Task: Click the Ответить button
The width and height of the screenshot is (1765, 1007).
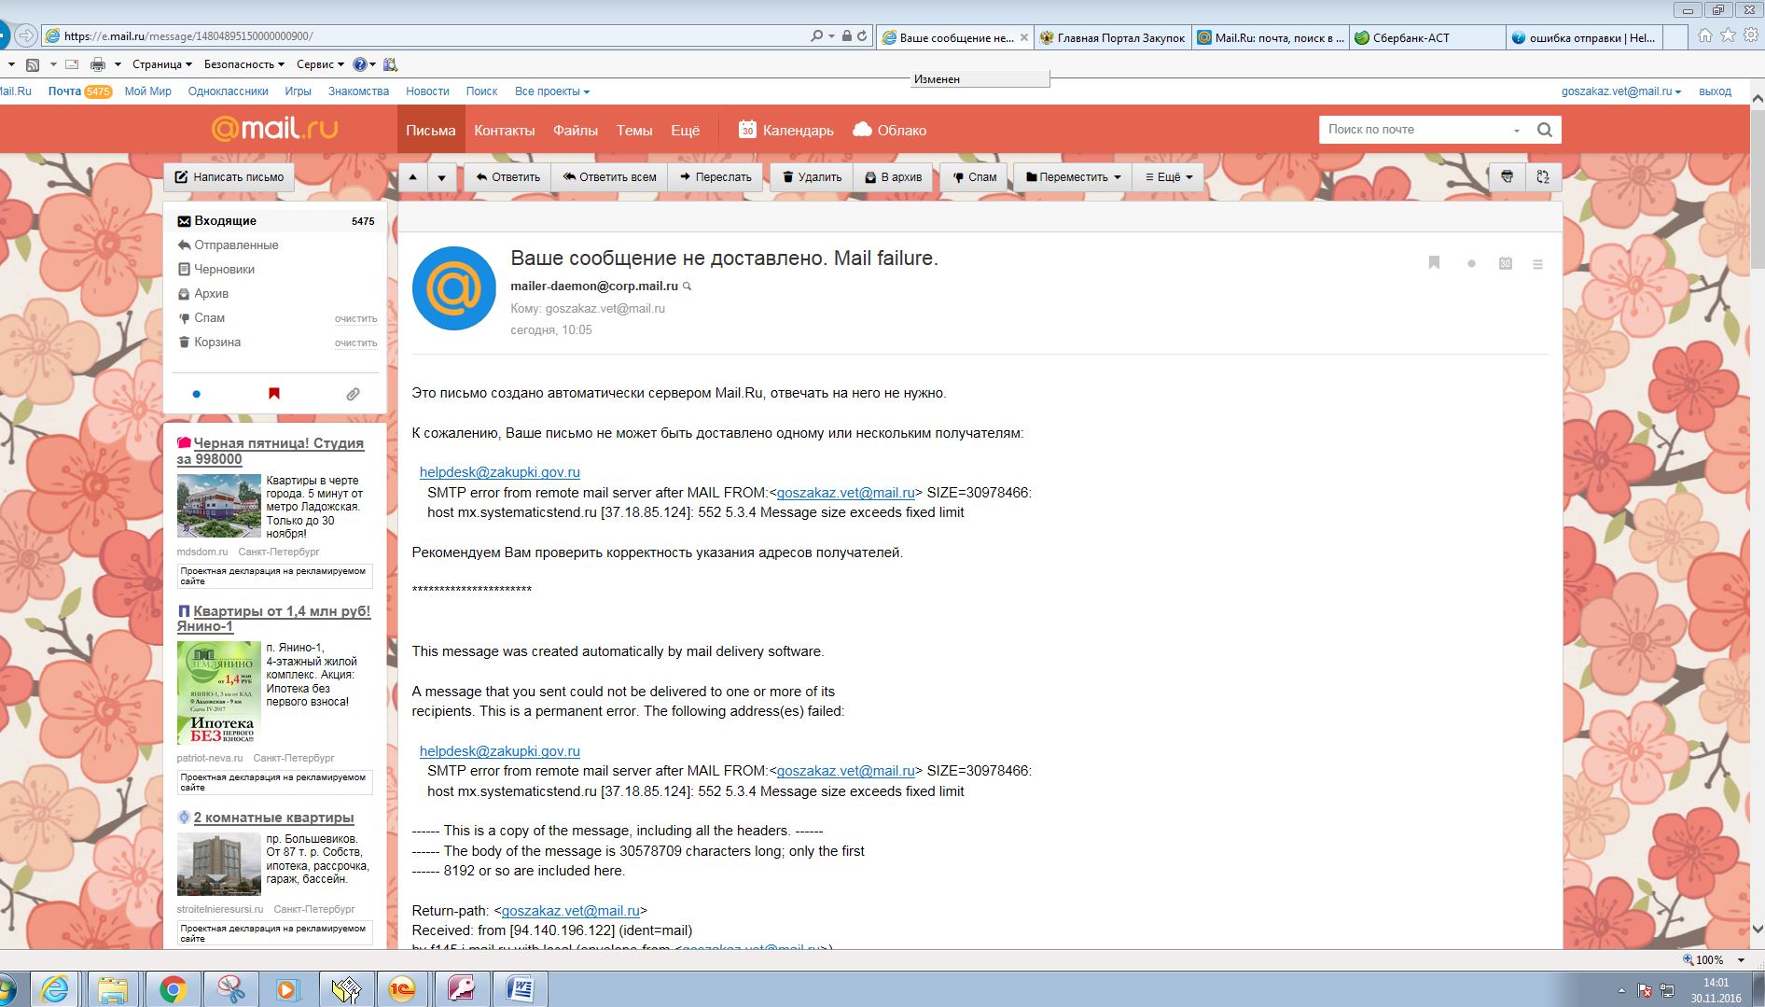Action: point(507,176)
